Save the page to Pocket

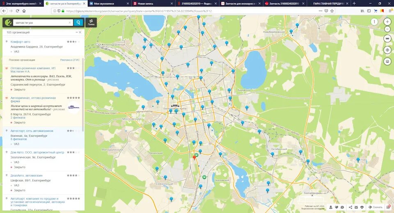[326, 11]
